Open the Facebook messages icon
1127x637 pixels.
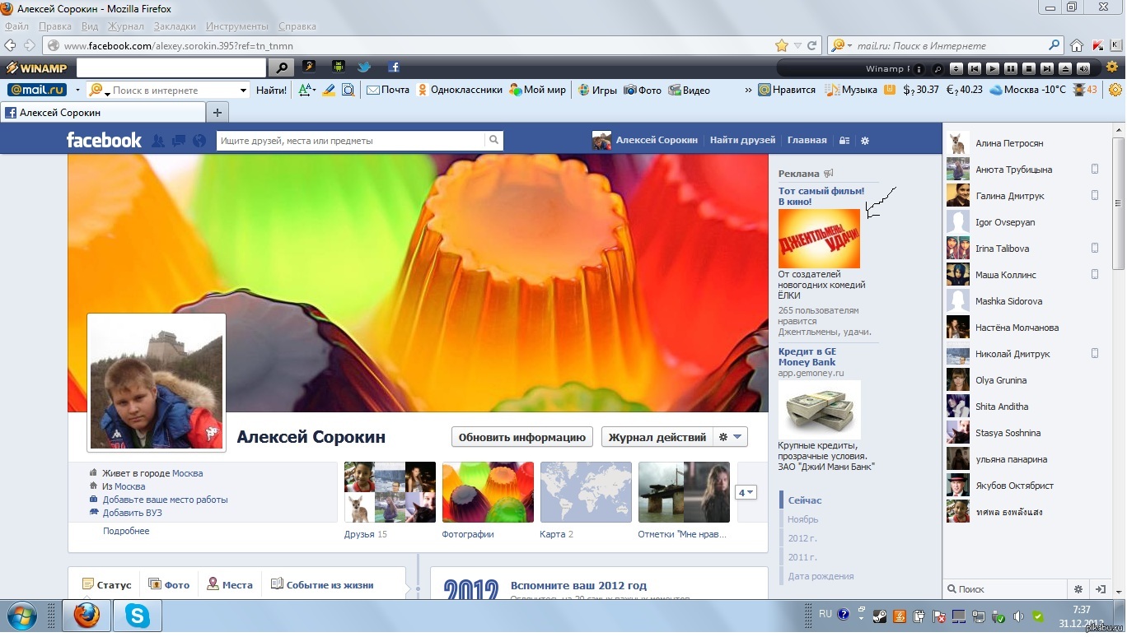coord(178,141)
